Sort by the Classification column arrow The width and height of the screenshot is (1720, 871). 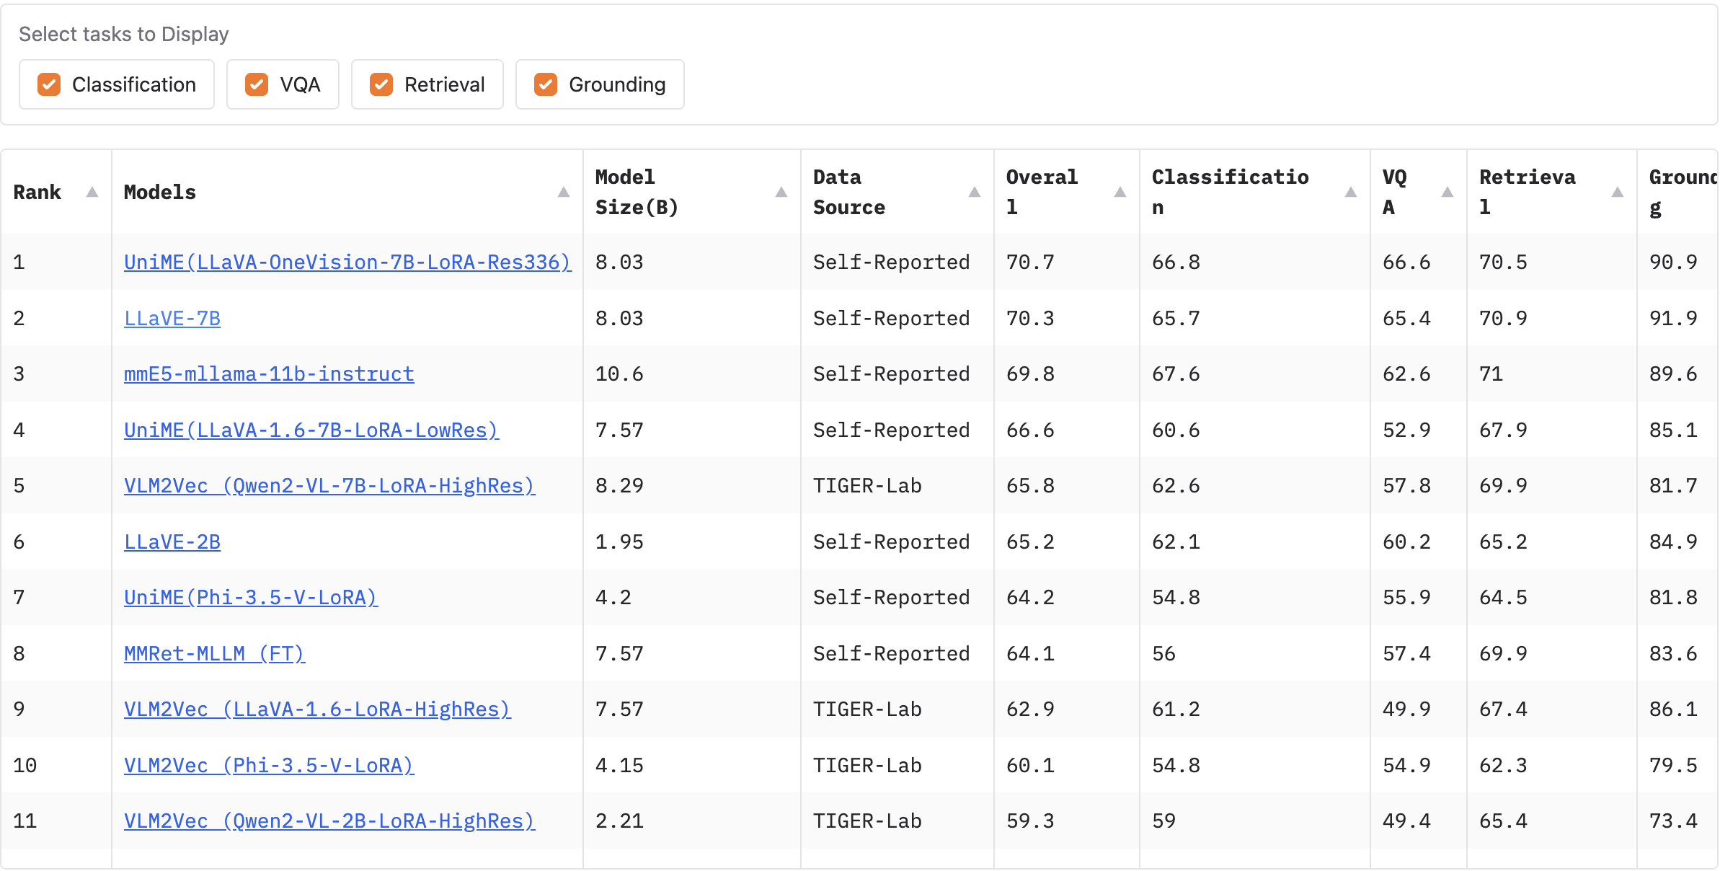click(1350, 192)
